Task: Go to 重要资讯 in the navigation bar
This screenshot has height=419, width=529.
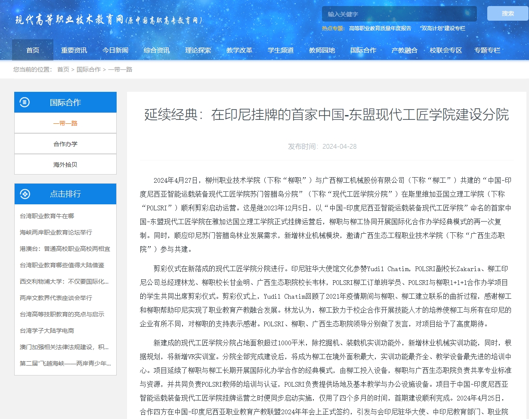Action: 74,50
